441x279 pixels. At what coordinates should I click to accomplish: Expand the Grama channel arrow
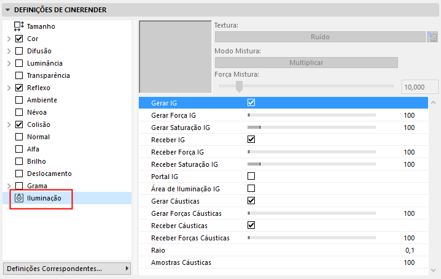click(9, 186)
